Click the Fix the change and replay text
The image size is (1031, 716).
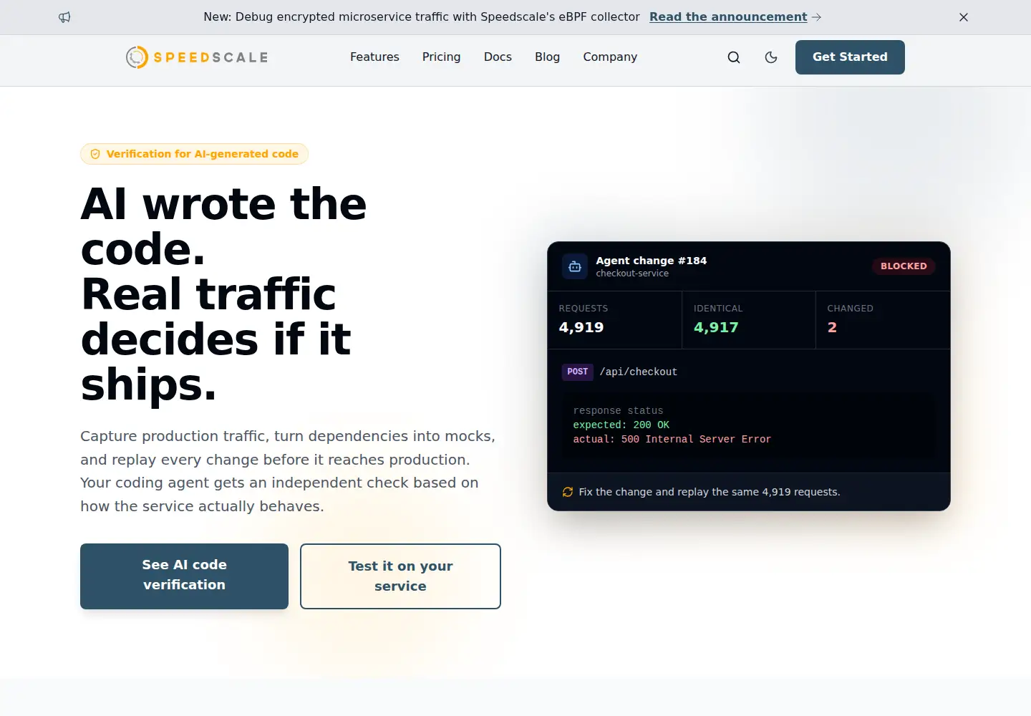(710, 492)
